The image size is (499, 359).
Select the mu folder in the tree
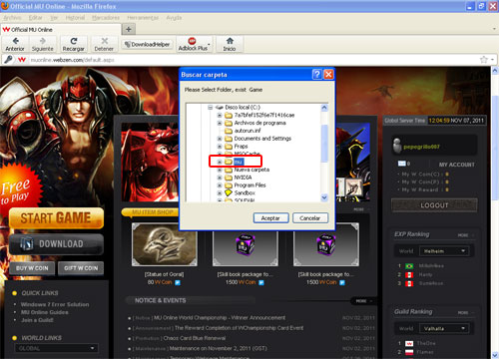(x=239, y=162)
